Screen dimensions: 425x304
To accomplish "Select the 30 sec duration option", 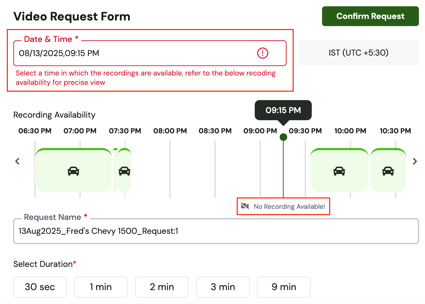I will pyautogui.click(x=40, y=287).
